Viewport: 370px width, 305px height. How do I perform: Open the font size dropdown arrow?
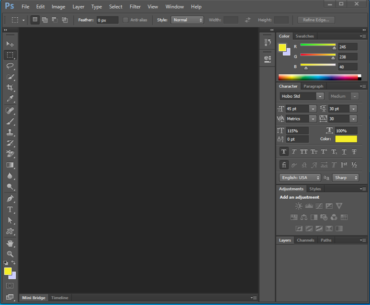coord(313,109)
